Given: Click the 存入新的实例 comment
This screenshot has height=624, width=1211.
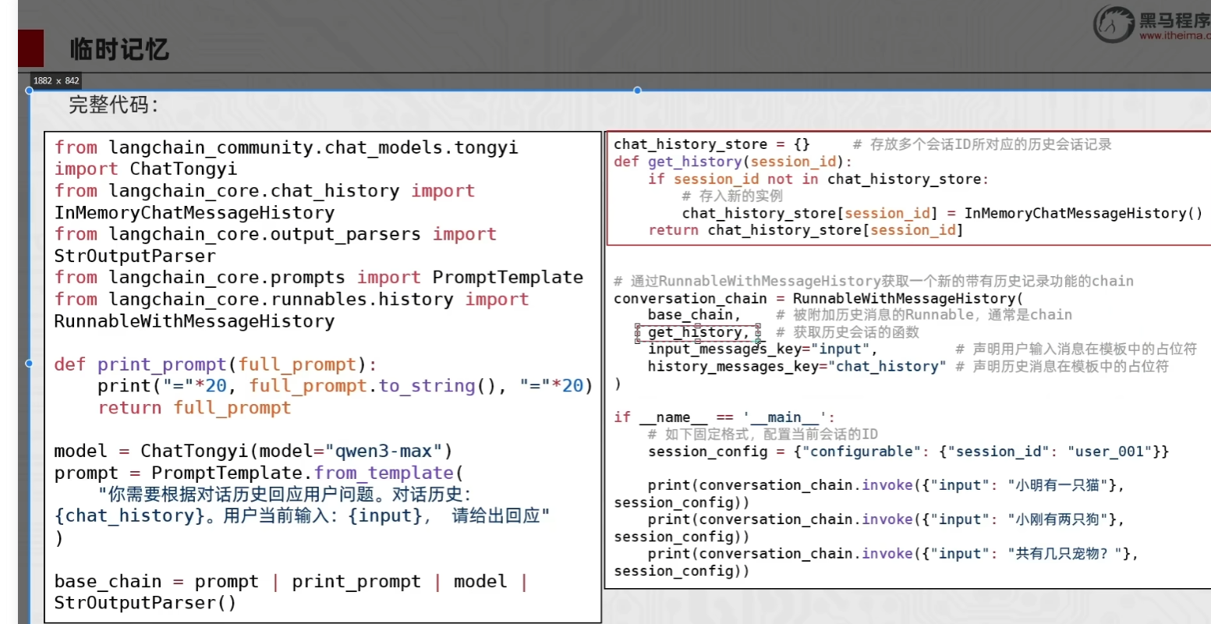Looking at the screenshot, I should coord(731,196).
